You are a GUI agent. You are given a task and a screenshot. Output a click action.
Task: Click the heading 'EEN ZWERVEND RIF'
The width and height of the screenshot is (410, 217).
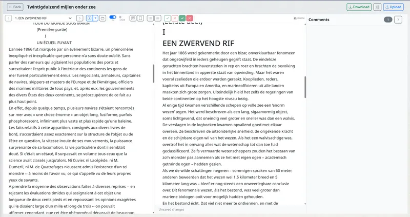198,43
